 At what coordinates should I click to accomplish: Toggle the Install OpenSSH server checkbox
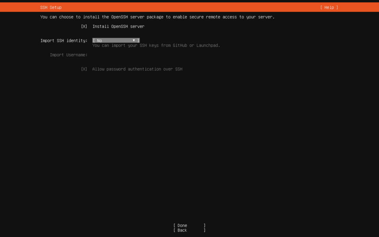(84, 27)
